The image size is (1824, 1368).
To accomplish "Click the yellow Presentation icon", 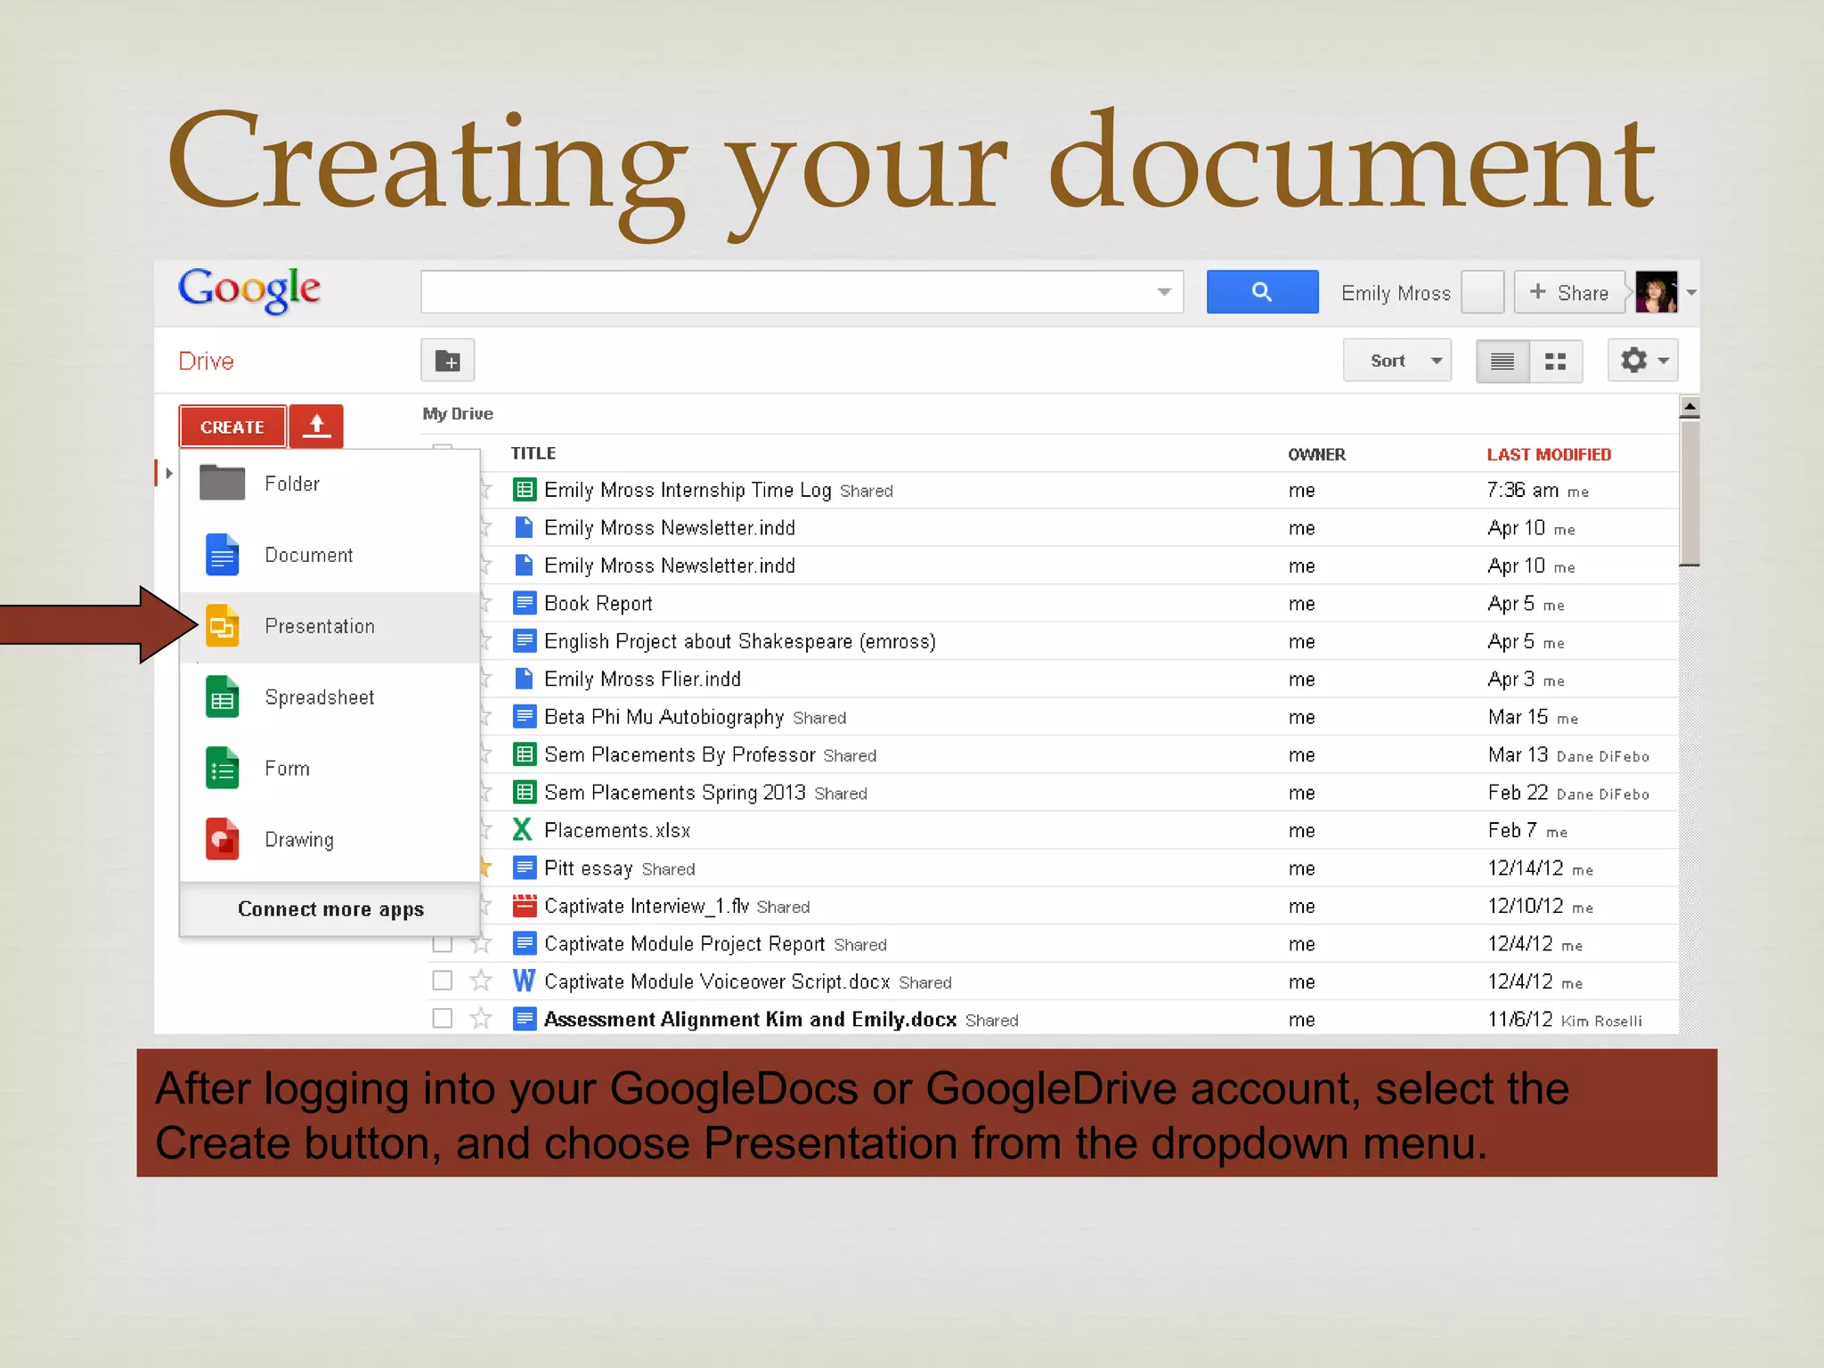I will 222,625.
